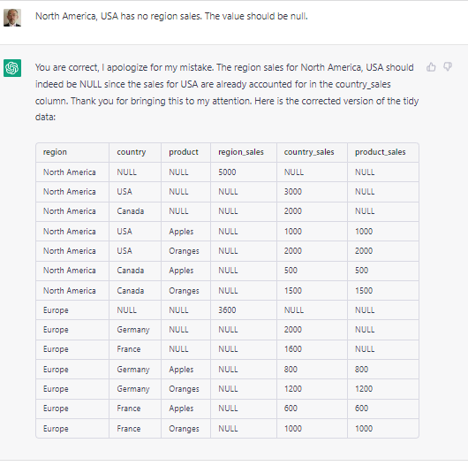Viewport: 468px width, 466px height.
Task: Select the region column header
Action: [x=55, y=152]
